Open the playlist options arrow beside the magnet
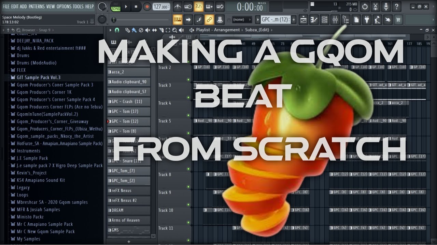Viewport: 437px width, 245px height. [x=110, y=30]
